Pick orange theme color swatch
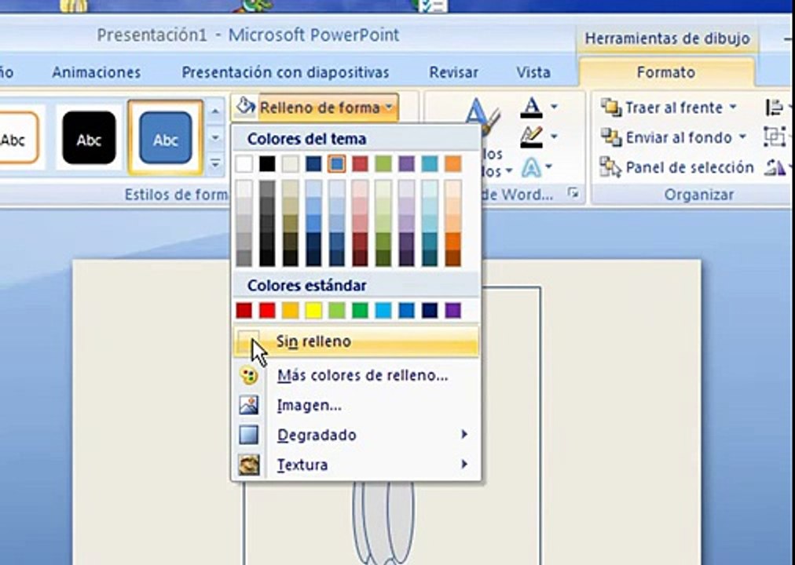The width and height of the screenshot is (795, 565). click(452, 163)
